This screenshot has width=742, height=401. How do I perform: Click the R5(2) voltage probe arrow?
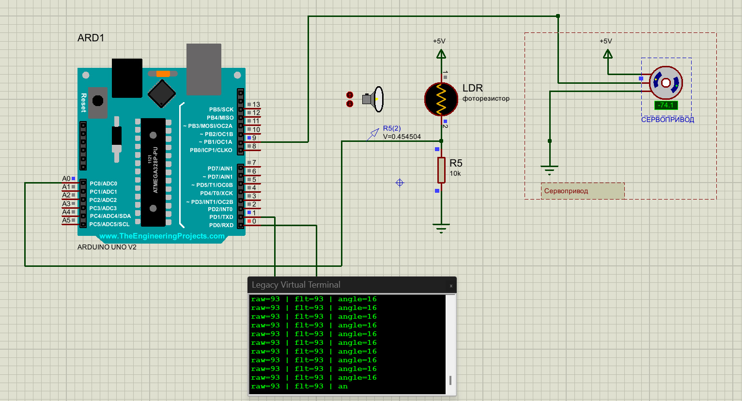point(373,134)
